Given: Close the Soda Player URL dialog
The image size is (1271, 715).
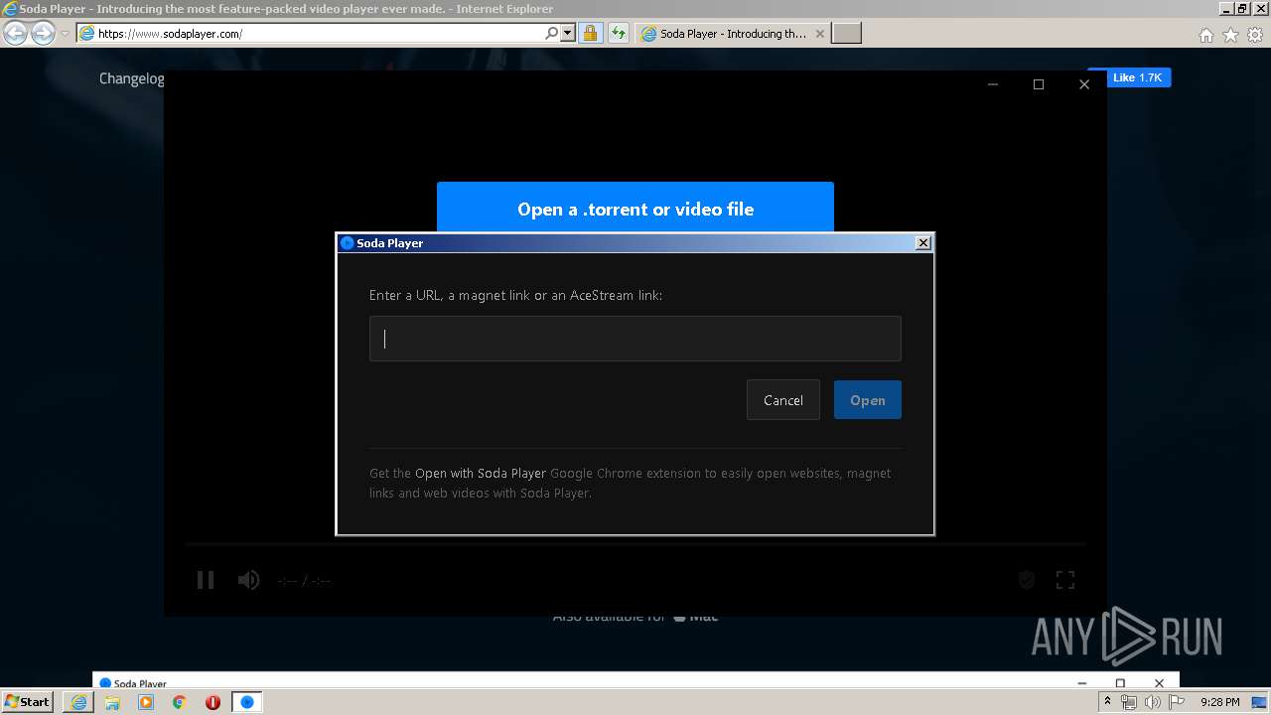Looking at the screenshot, I should point(922,243).
